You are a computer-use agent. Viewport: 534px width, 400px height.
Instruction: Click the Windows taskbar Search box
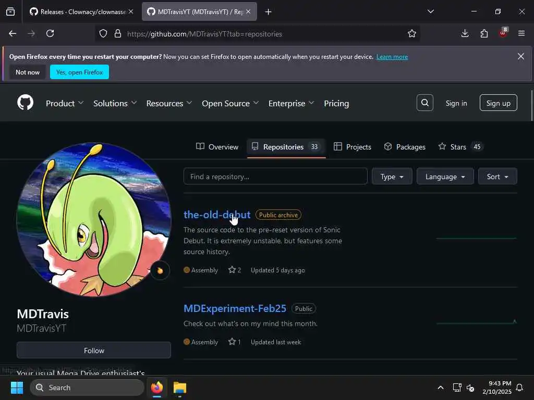pos(87,387)
